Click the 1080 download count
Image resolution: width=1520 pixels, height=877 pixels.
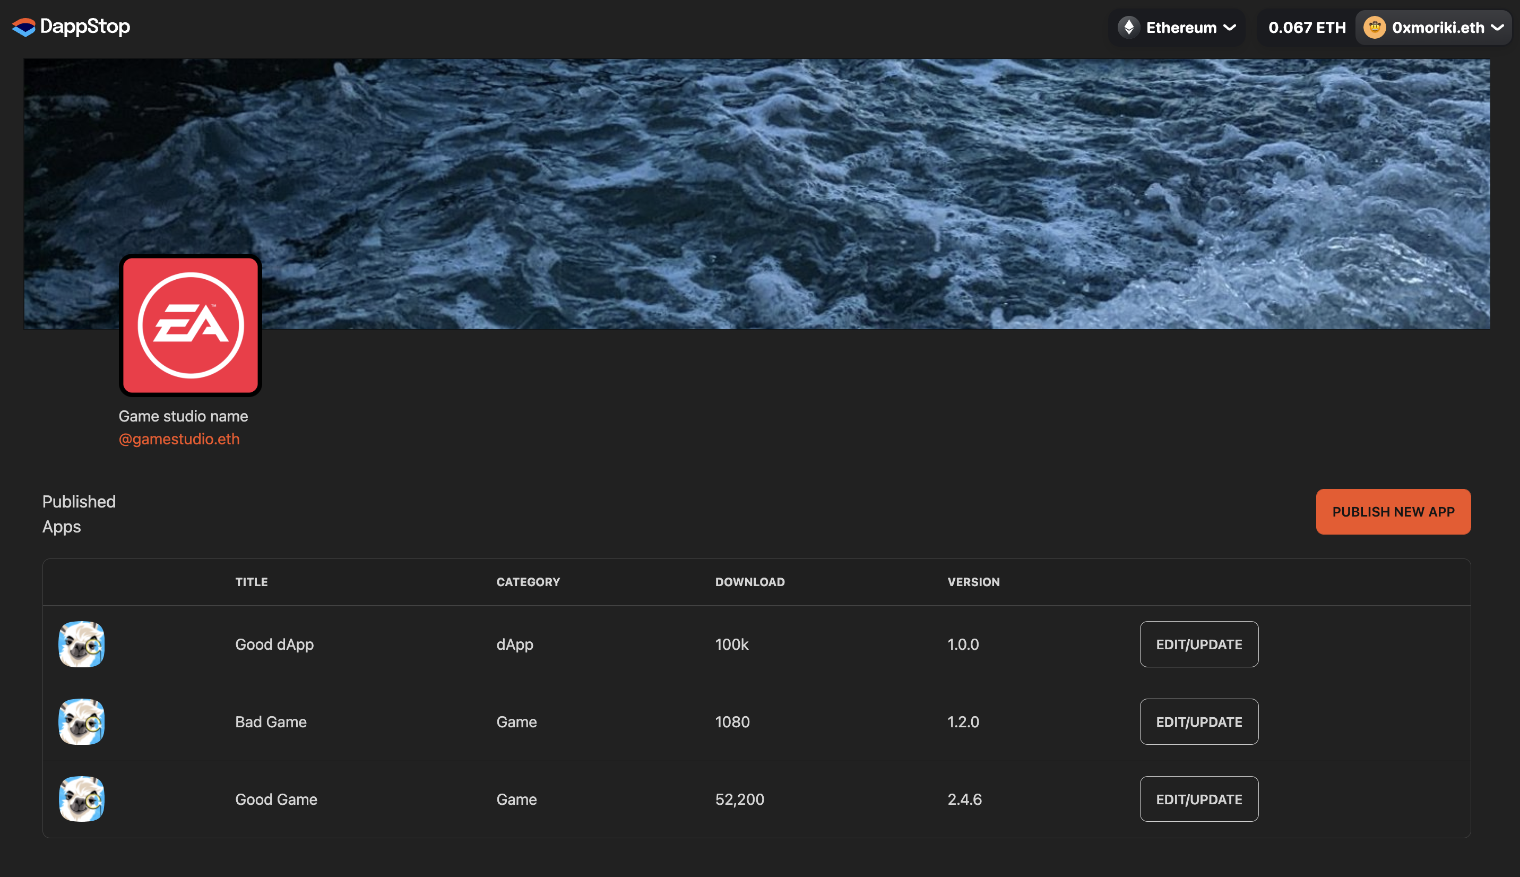(732, 721)
